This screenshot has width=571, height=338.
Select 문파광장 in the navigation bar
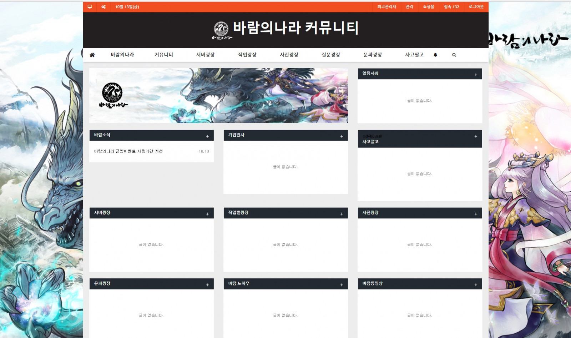pyautogui.click(x=373, y=55)
